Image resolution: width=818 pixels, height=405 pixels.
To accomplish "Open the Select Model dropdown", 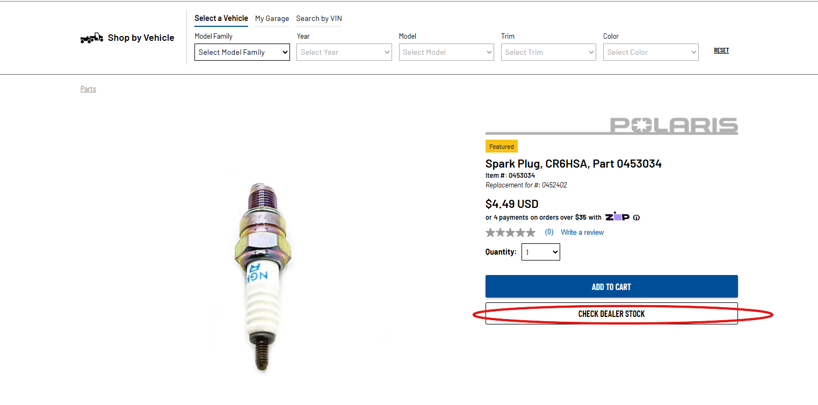I will [x=446, y=52].
